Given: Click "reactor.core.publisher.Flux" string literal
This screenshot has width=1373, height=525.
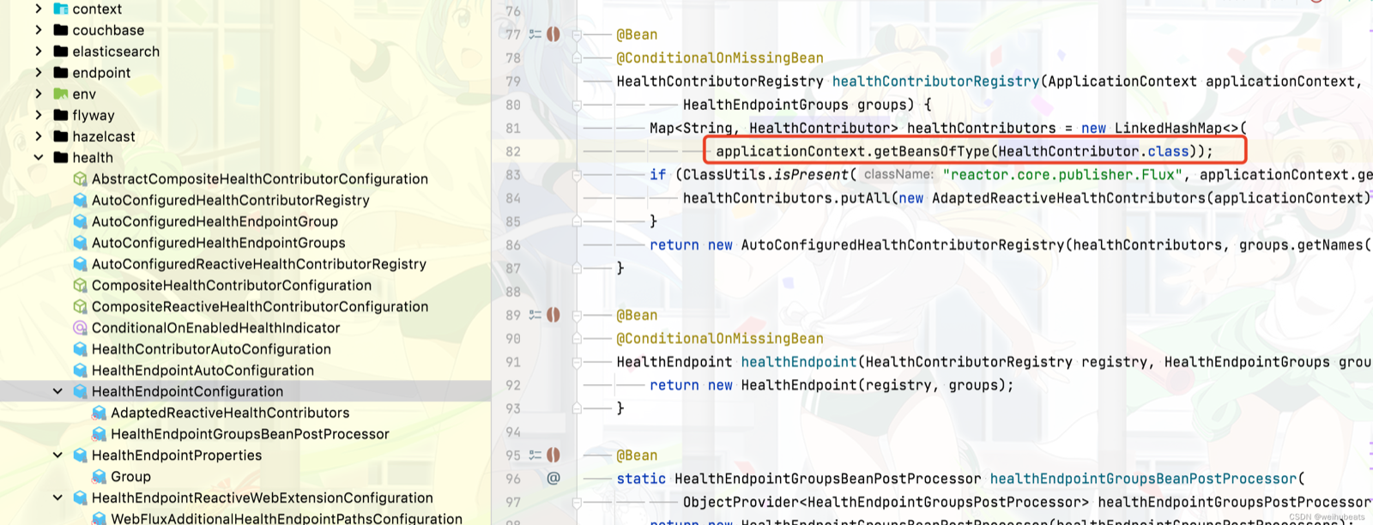Looking at the screenshot, I should click(x=1062, y=175).
